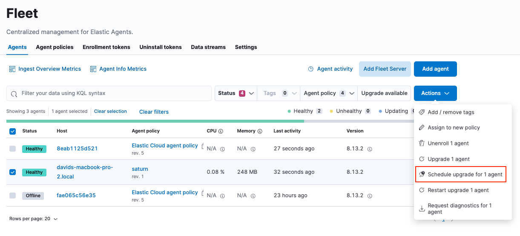Click the Clear filters link
Viewport: 520px width, 236px height.
pos(154,112)
